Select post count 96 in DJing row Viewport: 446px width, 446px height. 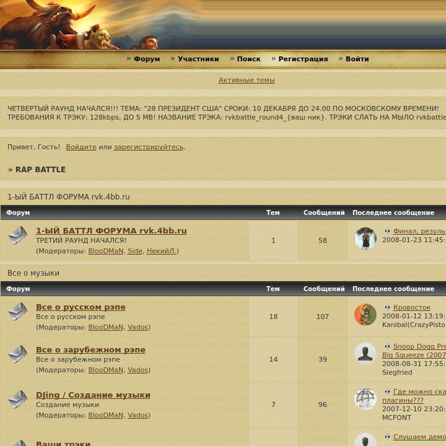[323, 404]
